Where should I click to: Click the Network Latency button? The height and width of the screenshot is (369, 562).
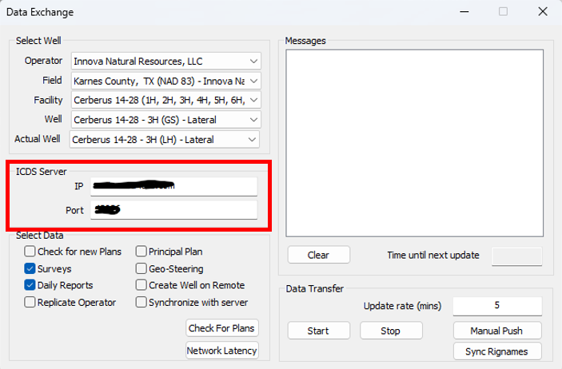click(x=221, y=351)
